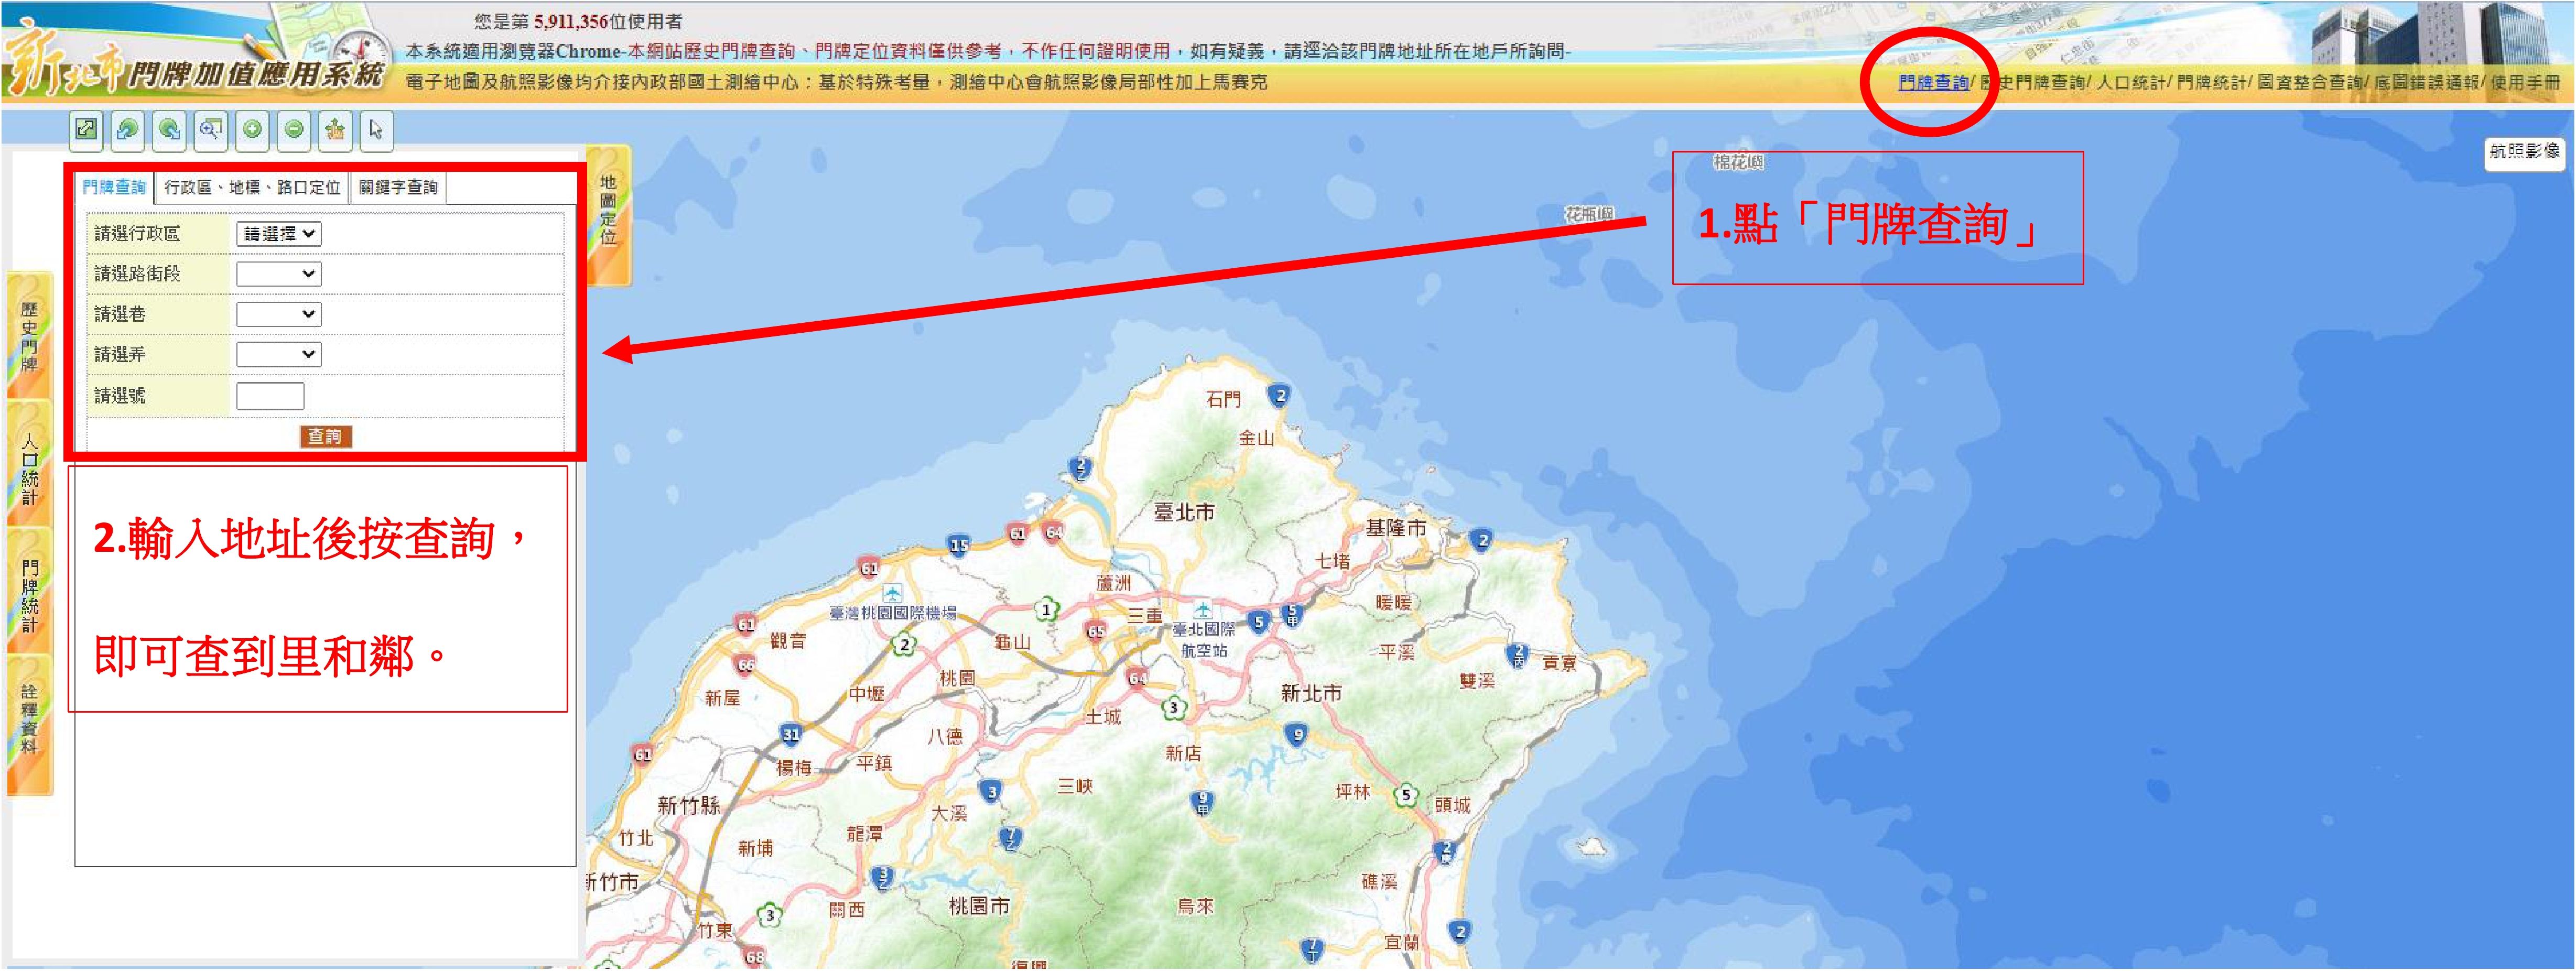Switch to 行政區、地標、路口定位 tab
The image size is (2576, 971).
pos(252,187)
